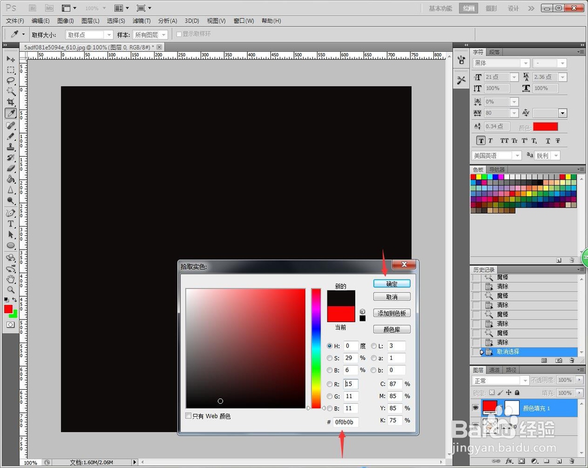Select the Pen tool
Screen dimensions: 588x468
tap(11, 213)
